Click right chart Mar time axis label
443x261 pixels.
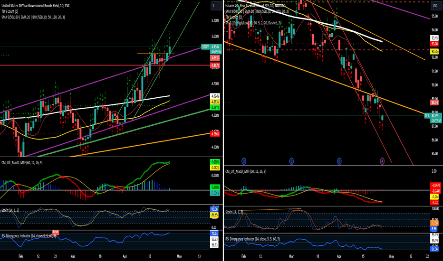[x=291, y=256]
